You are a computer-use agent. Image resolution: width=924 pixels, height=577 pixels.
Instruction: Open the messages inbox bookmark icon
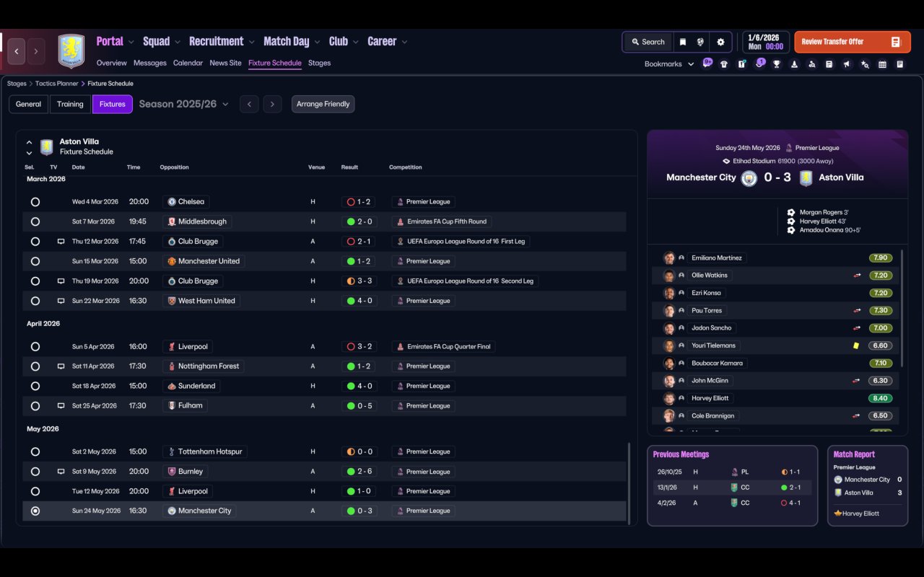click(x=707, y=63)
